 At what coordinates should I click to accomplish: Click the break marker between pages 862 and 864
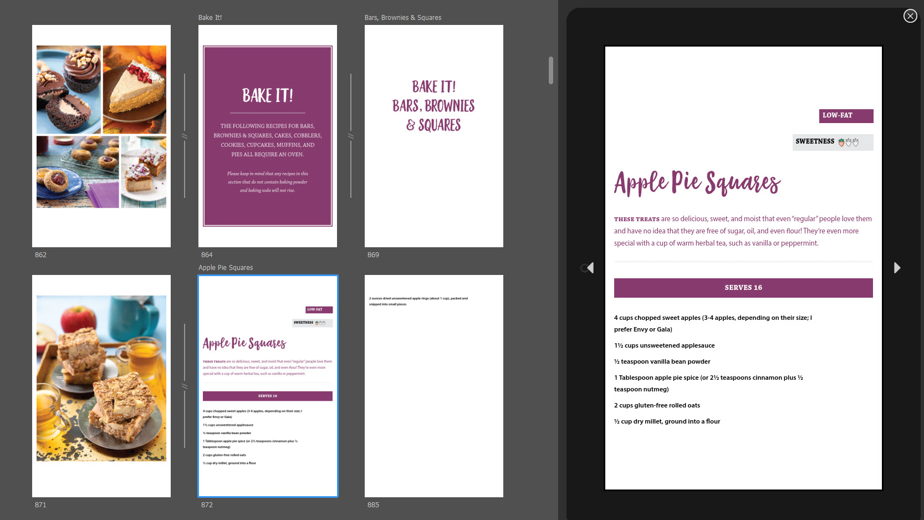tap(185, 136)
